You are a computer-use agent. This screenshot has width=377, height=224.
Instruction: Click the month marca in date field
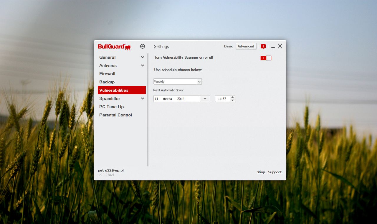click(167, 99)
